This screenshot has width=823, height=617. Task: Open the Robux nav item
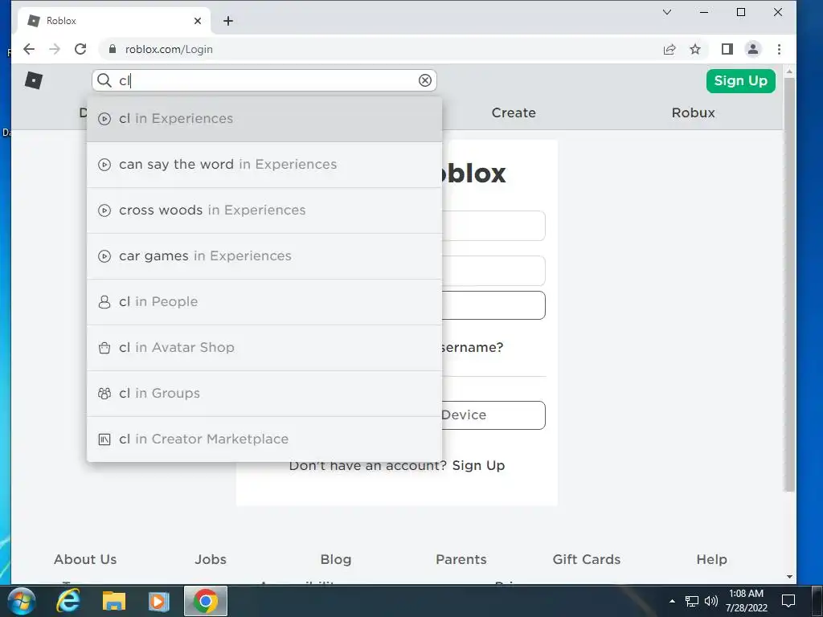[694, 112]
